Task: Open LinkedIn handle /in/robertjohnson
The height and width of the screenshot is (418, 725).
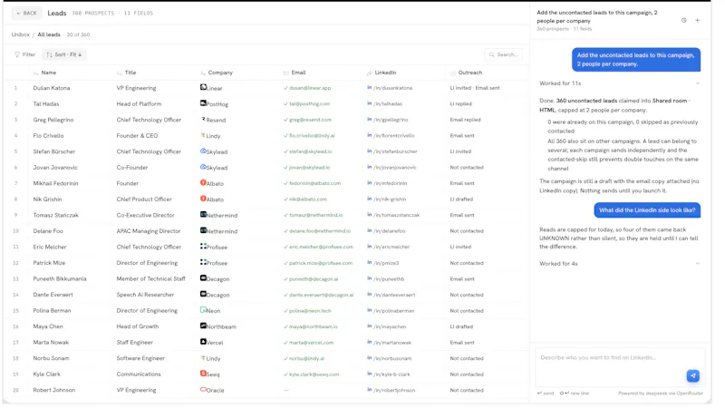Action: (394, 390)
